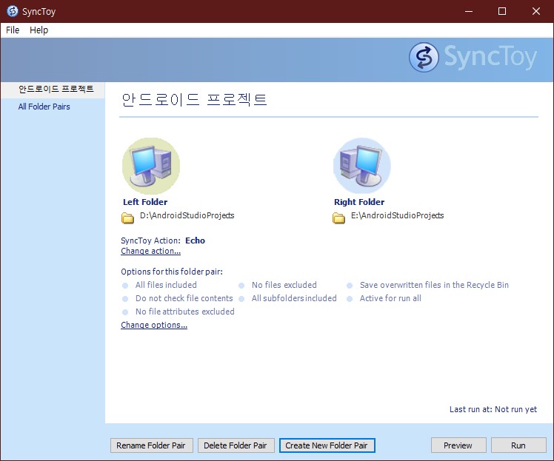
Task: Click the folder icon beside E:\AndroidStudioProjects
Action: coord(338,218)
